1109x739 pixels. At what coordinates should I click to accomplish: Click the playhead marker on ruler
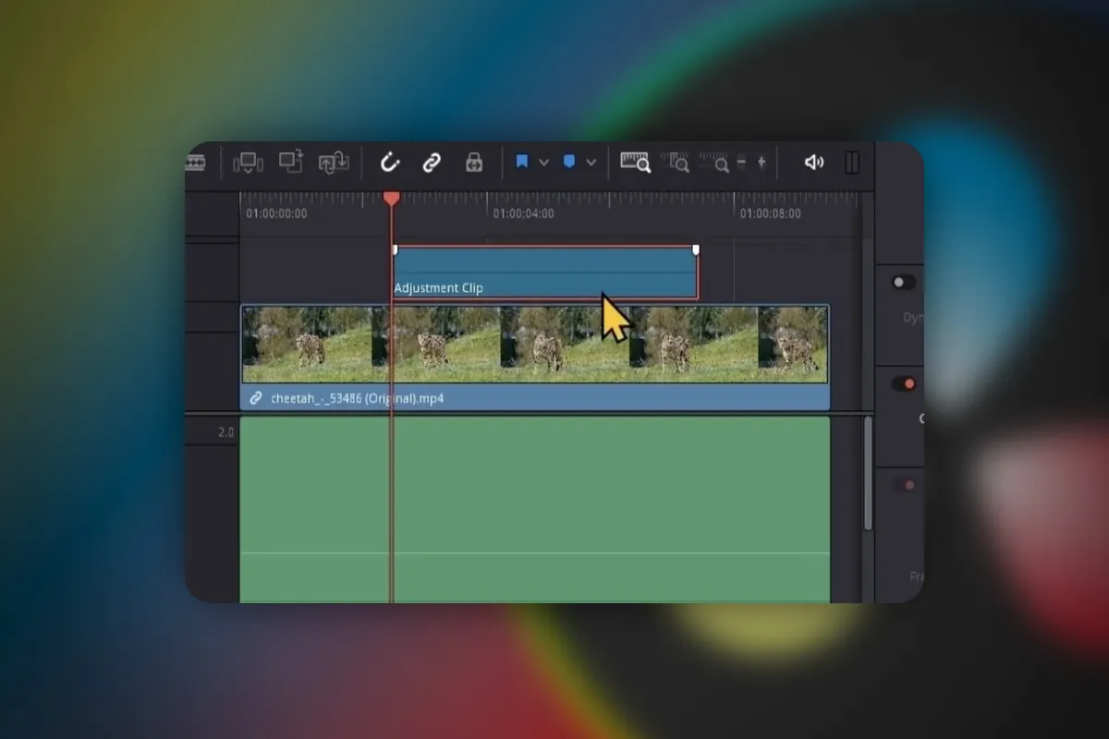pos(392,198)
